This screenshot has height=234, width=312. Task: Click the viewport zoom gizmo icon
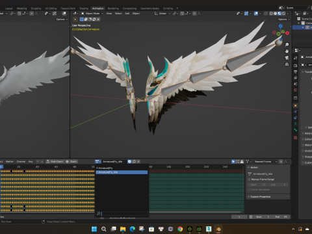pos(287,45)
